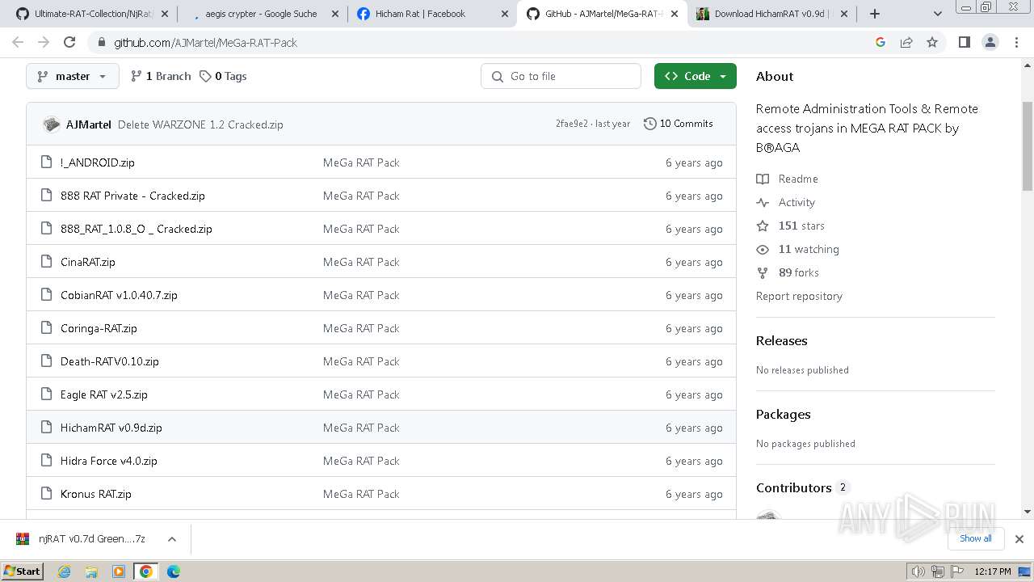The width and height of the screenshot is (1034, 582).
Task: Close the downloads bar
Action: coord(1019,538)
